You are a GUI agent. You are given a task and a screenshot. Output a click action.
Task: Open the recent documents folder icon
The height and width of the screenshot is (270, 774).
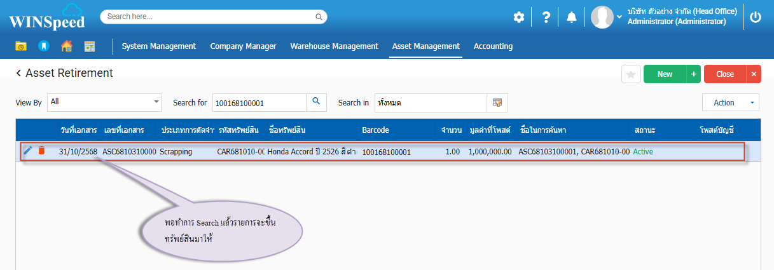21,46
